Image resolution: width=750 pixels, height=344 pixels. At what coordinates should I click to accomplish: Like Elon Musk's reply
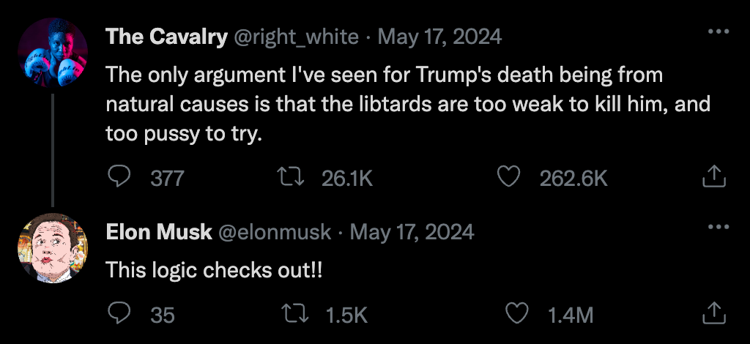tap(516, 314)
